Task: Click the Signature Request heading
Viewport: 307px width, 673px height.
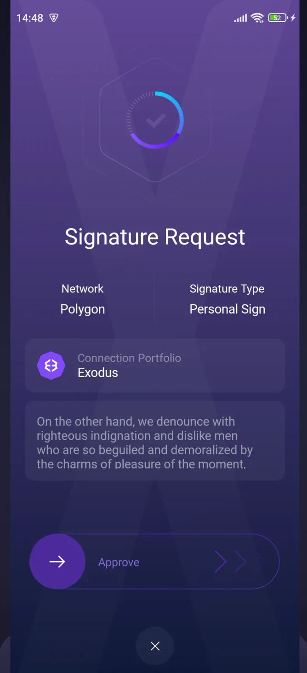Action: point(155,237)
